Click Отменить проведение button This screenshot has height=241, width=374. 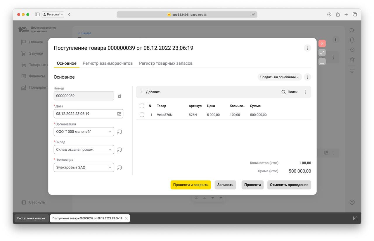click(x=289, y=185)
